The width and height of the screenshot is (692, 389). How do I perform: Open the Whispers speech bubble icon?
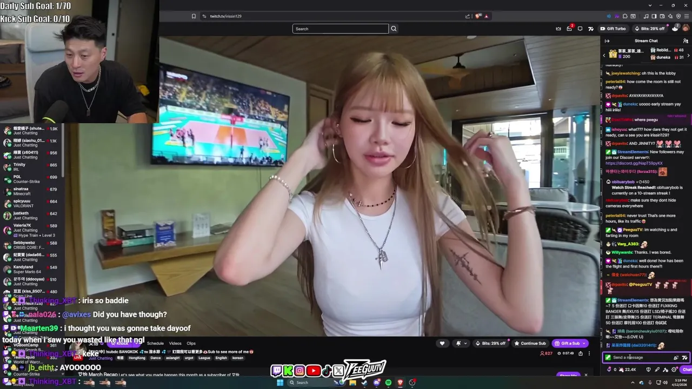[580, 29]
